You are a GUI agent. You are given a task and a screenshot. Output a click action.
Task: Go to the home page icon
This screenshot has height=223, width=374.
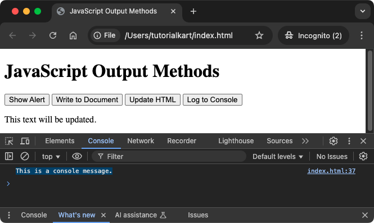pyautogui.click(x=73, y=35)
